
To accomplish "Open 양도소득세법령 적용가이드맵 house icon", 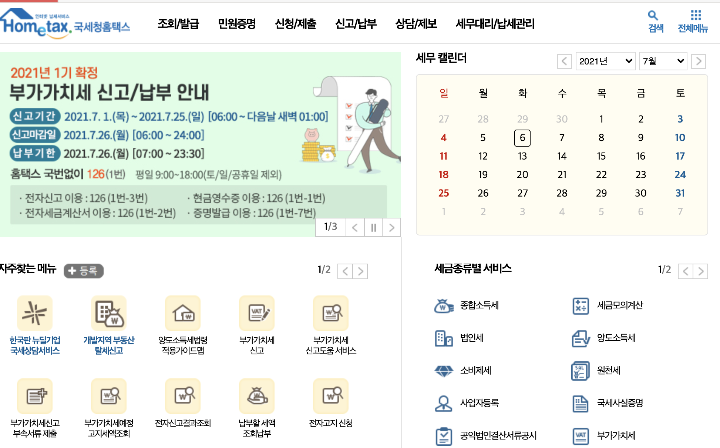I will coord(183,313).
